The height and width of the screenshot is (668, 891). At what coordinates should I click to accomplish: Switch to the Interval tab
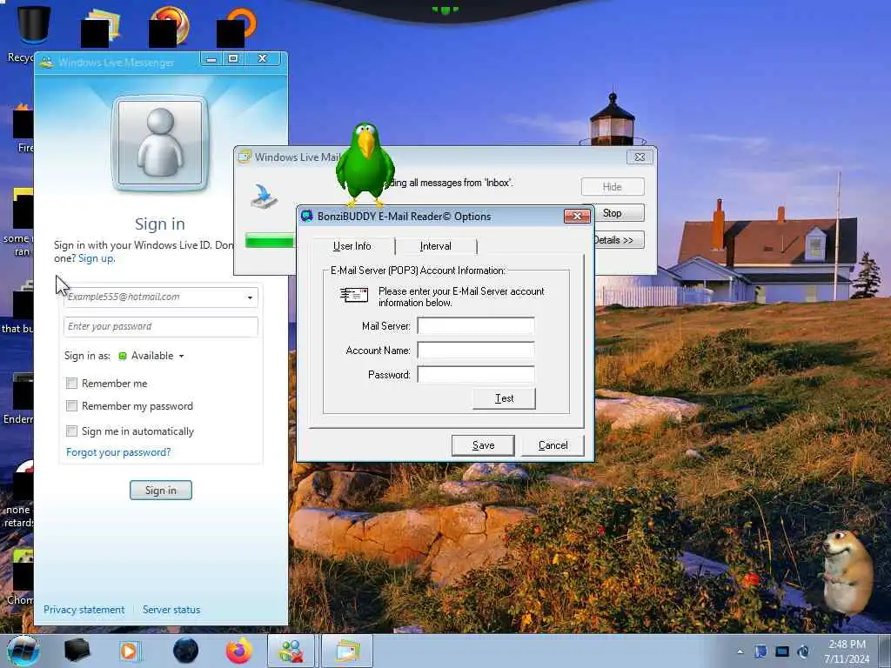[435, 246]
